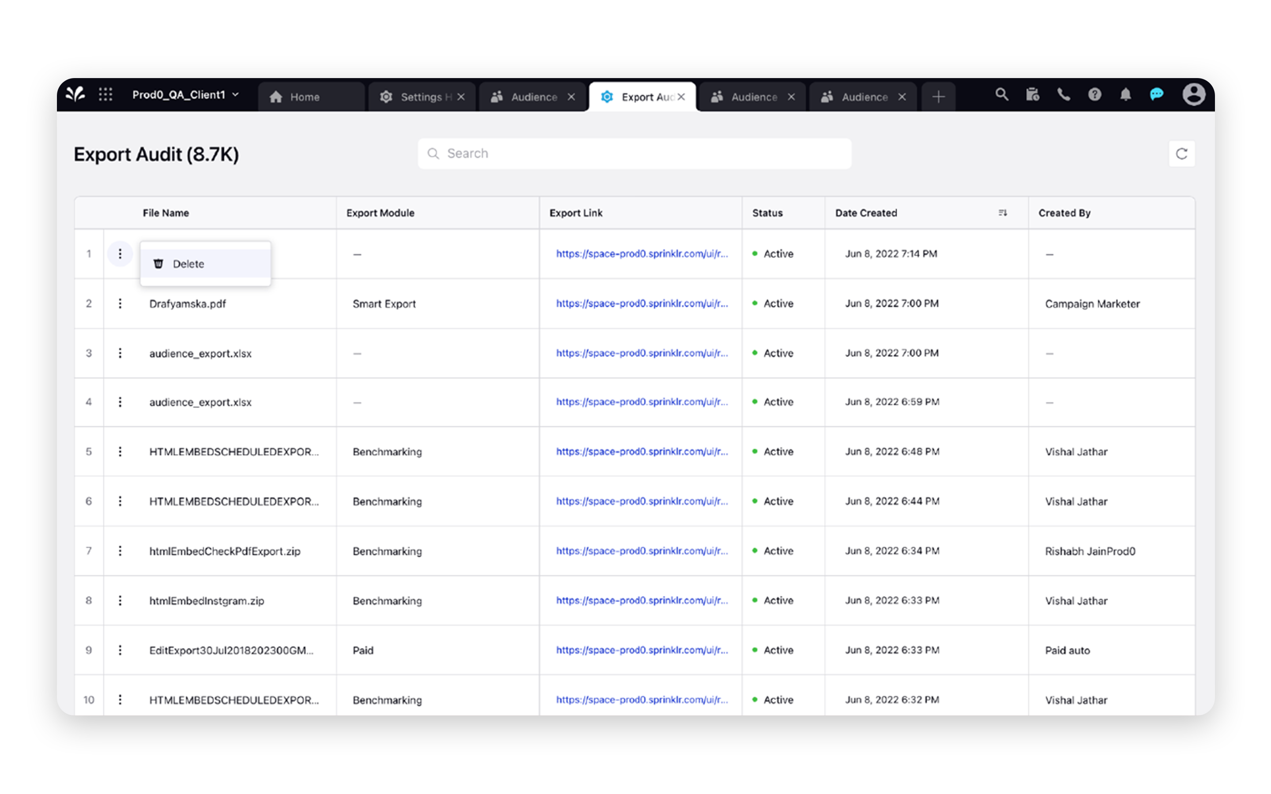Refresh the Export Audit list

point(1182,154)
